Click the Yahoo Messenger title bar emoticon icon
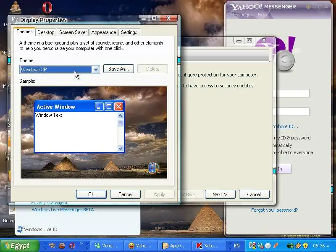 308,7
